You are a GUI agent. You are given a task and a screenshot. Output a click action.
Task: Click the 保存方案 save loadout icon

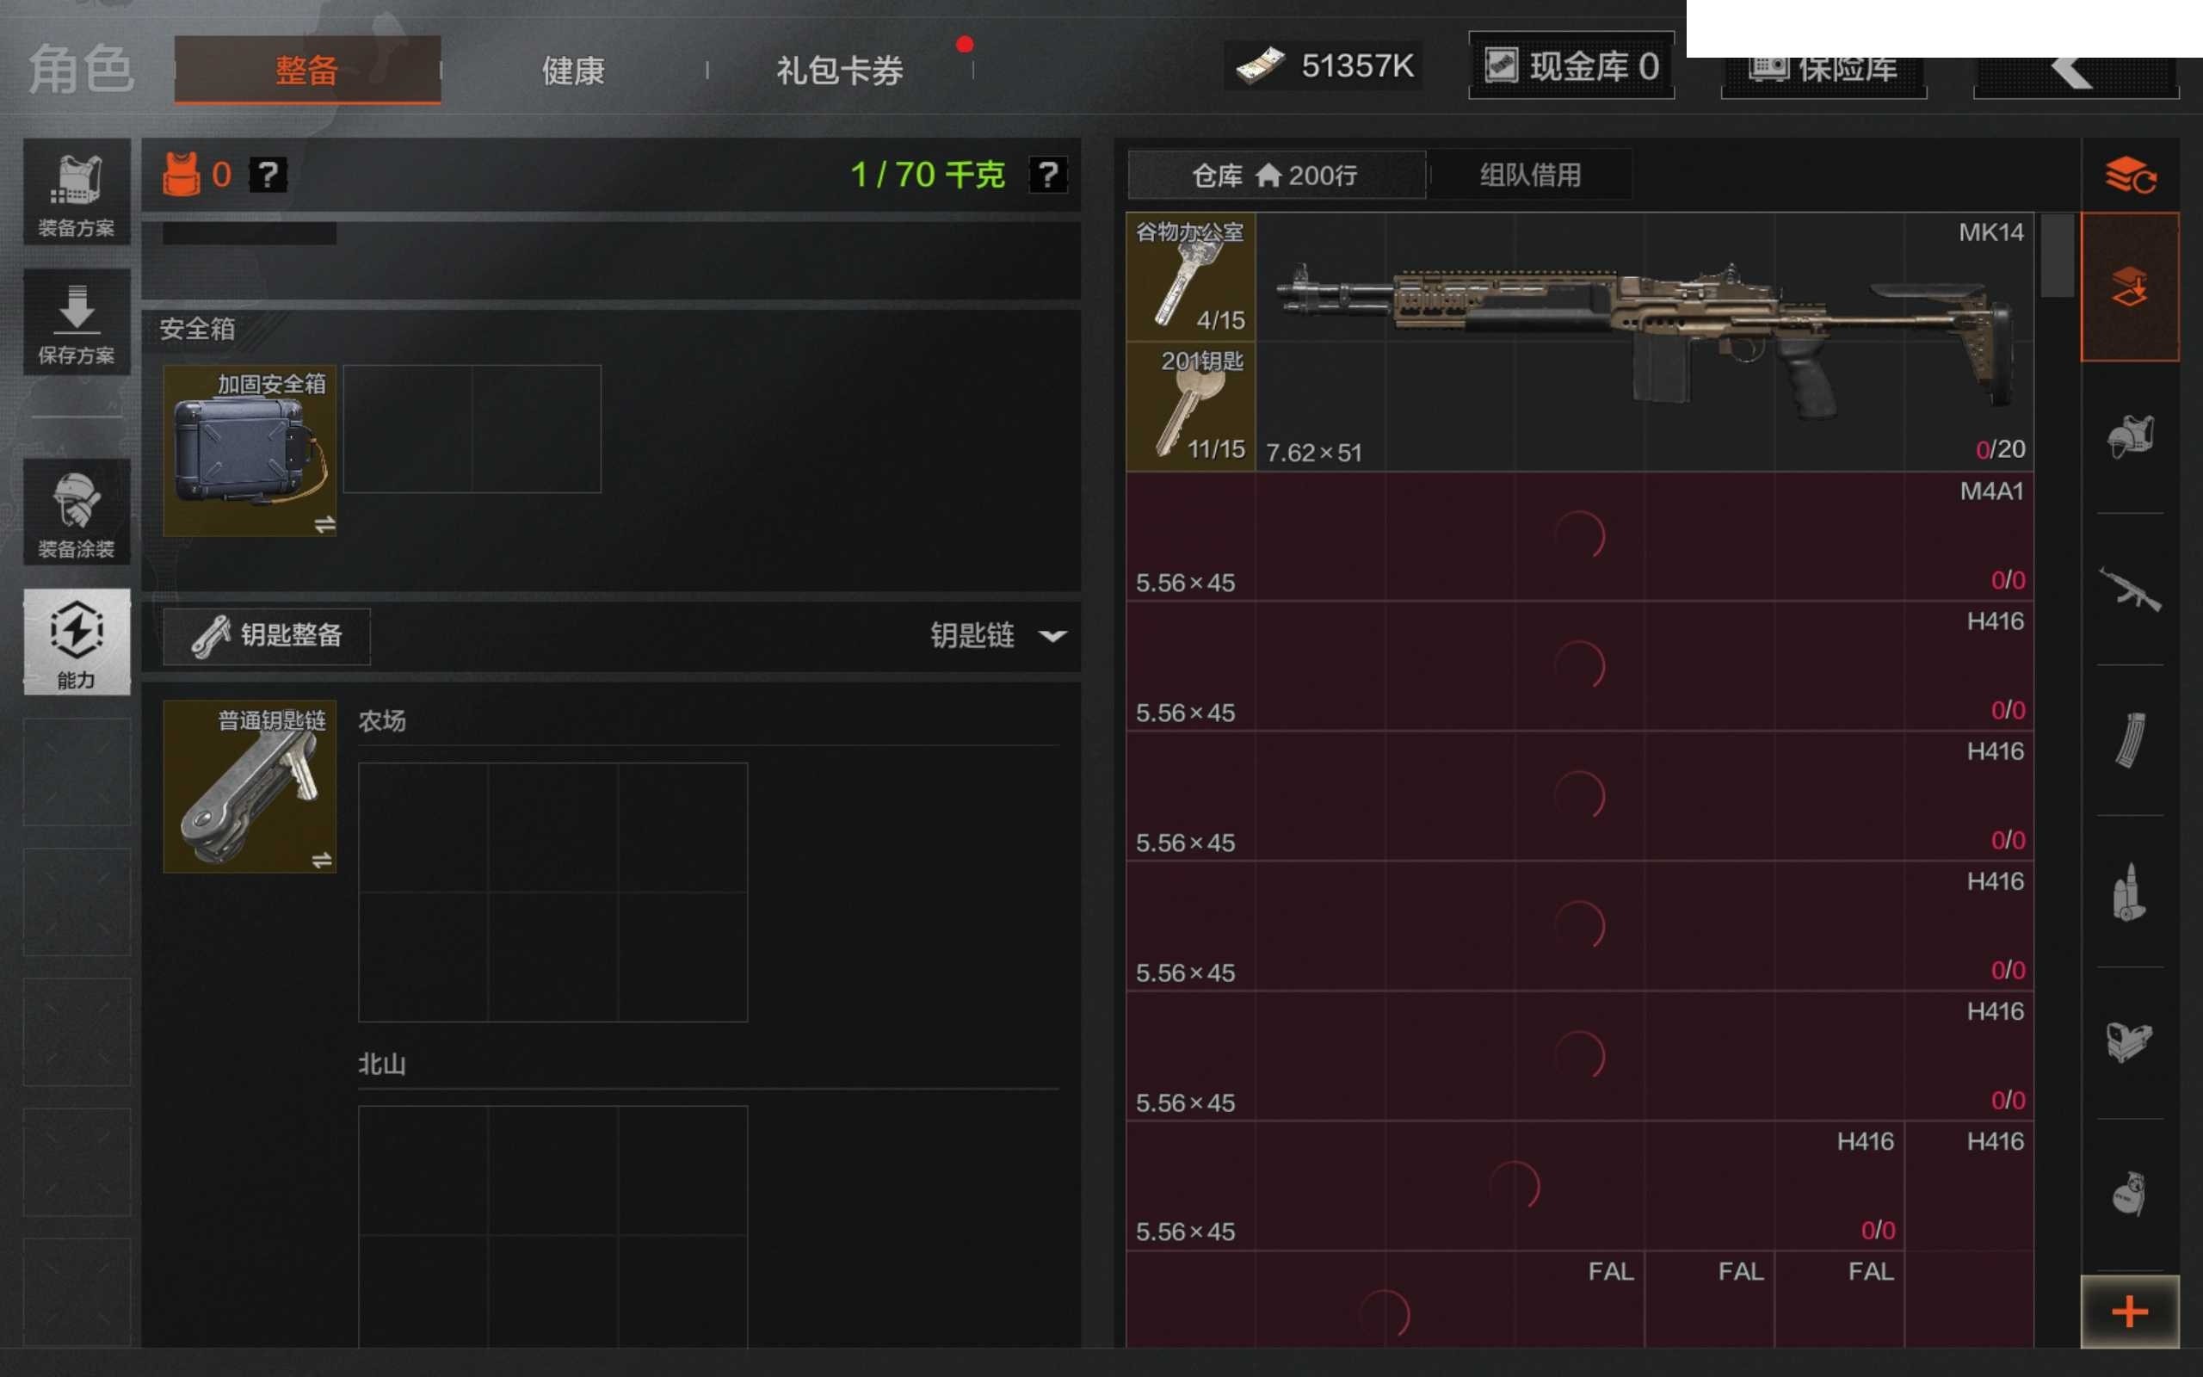[77, 323]
